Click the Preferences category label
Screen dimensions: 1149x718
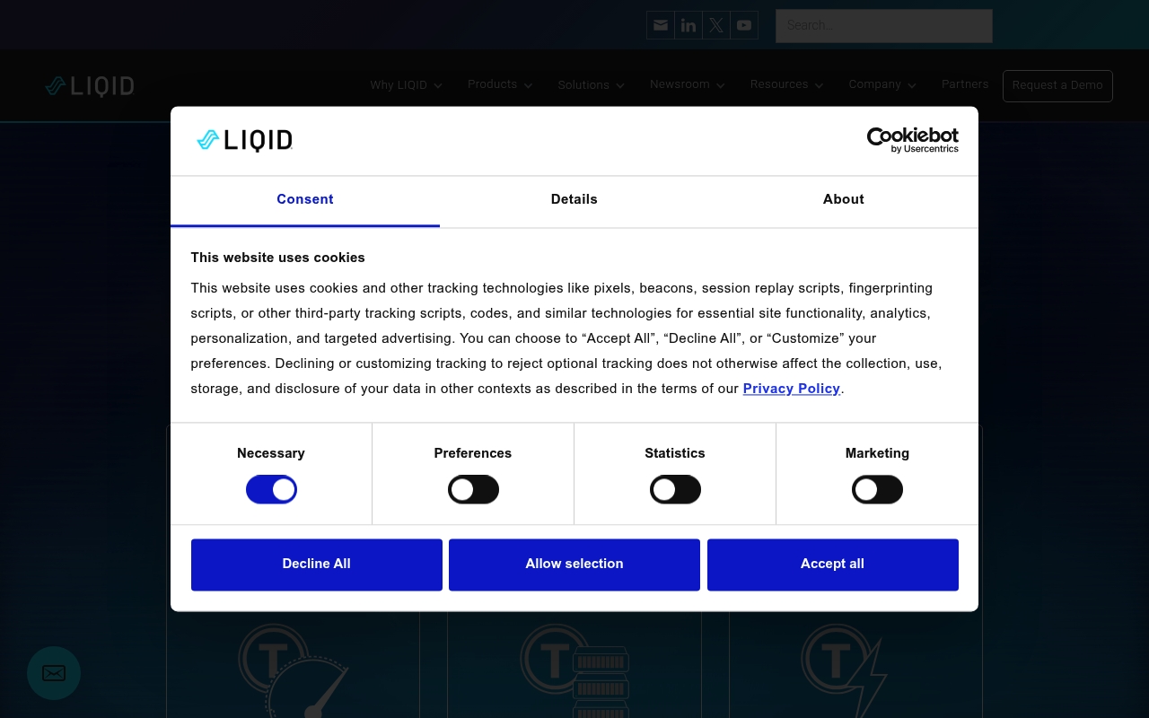pos(473,453)
